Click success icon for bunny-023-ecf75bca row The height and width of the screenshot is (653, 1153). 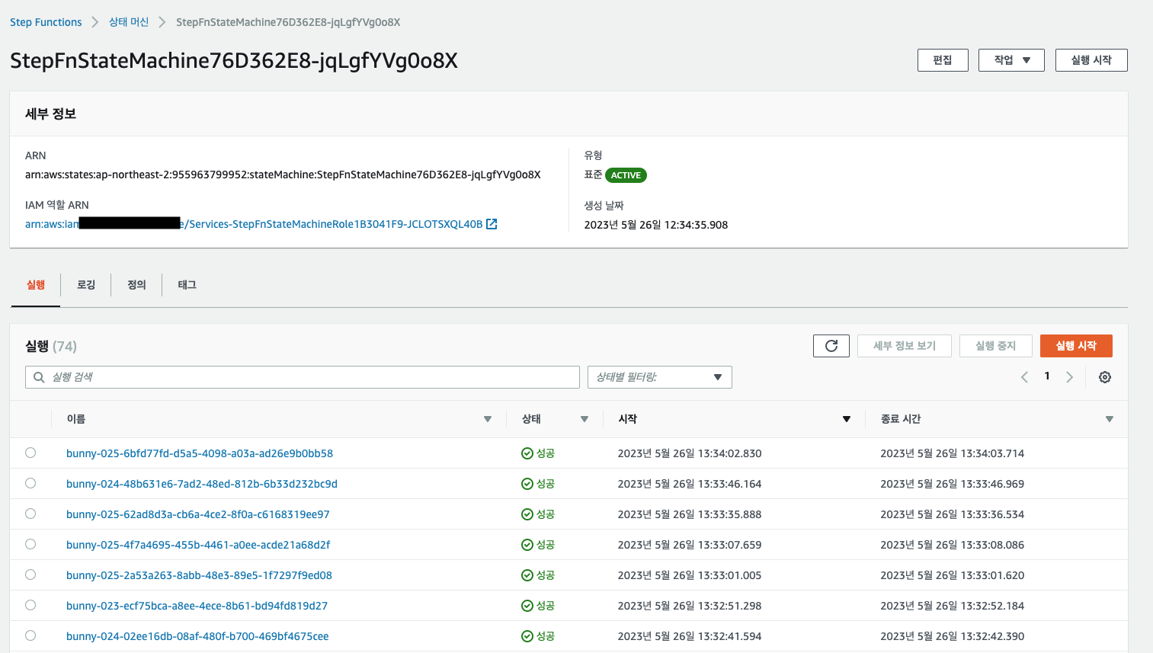tap(527, 606)
